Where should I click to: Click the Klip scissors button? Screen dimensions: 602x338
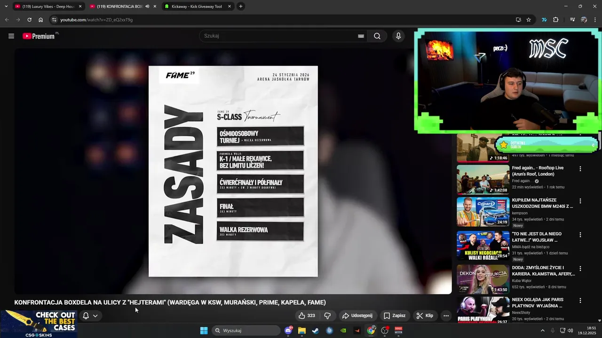[x=425, y=315]
